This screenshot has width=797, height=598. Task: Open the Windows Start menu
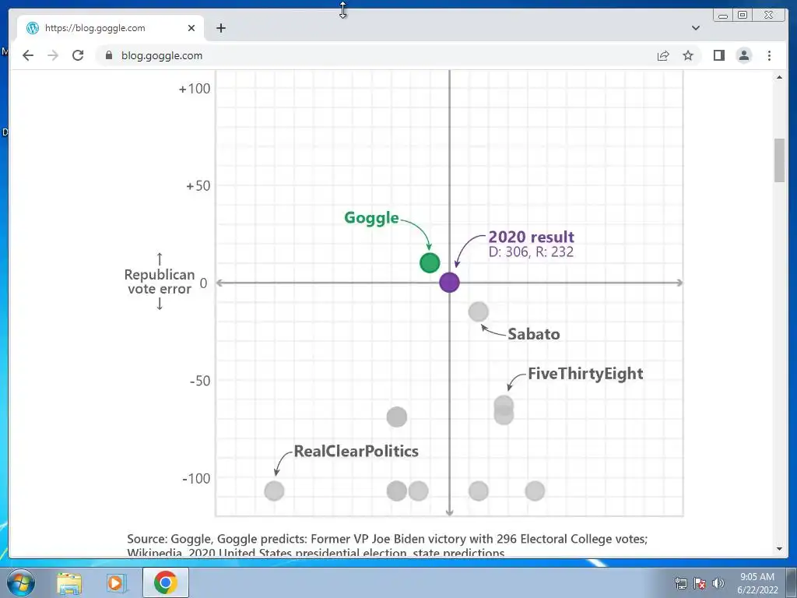[20, 582]
